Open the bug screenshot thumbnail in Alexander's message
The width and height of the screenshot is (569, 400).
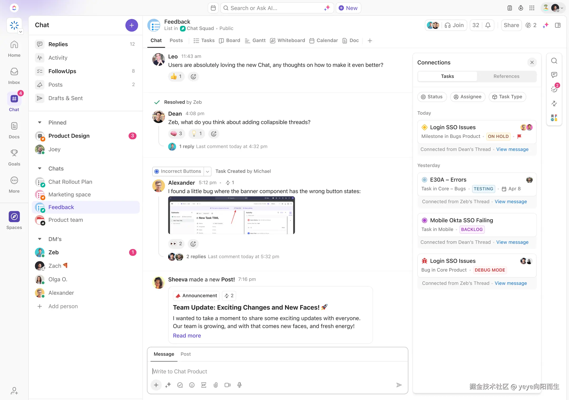coord(231,215)
